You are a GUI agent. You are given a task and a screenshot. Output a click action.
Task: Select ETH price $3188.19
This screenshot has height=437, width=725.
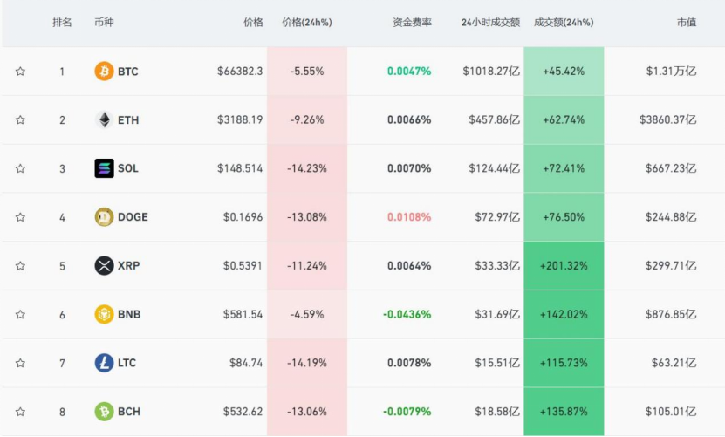click(240, 119)
